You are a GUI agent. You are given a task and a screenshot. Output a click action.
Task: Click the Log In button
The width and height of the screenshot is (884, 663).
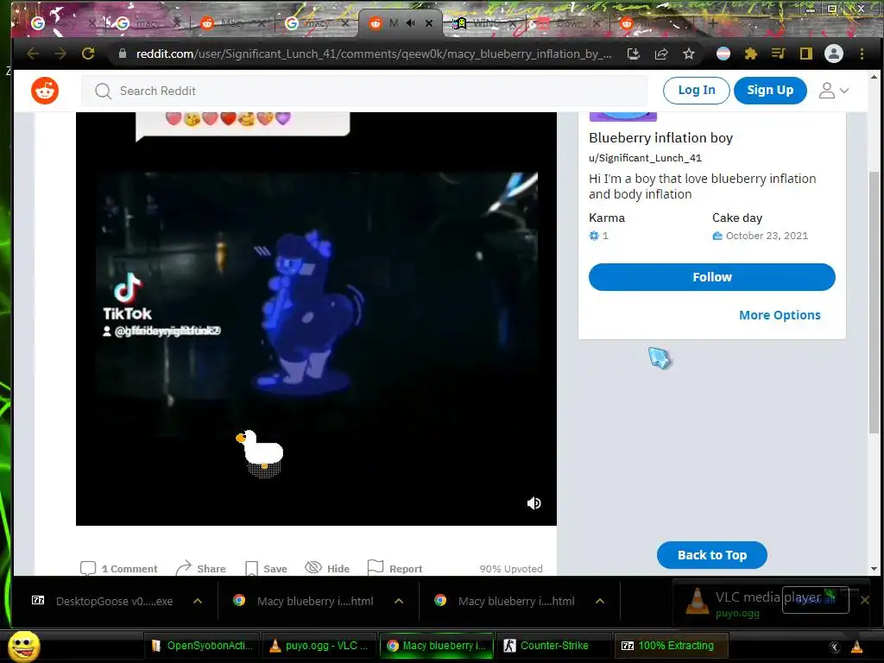[x=697, y=90]
